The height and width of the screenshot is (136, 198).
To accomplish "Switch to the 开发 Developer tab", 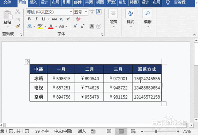I will (x=112, y=2).
